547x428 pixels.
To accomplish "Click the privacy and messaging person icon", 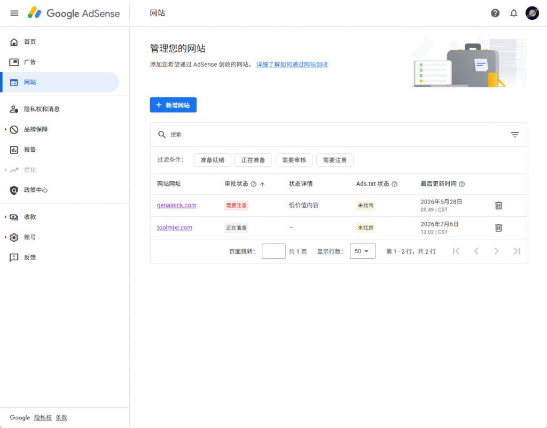I will pos(14,109).
